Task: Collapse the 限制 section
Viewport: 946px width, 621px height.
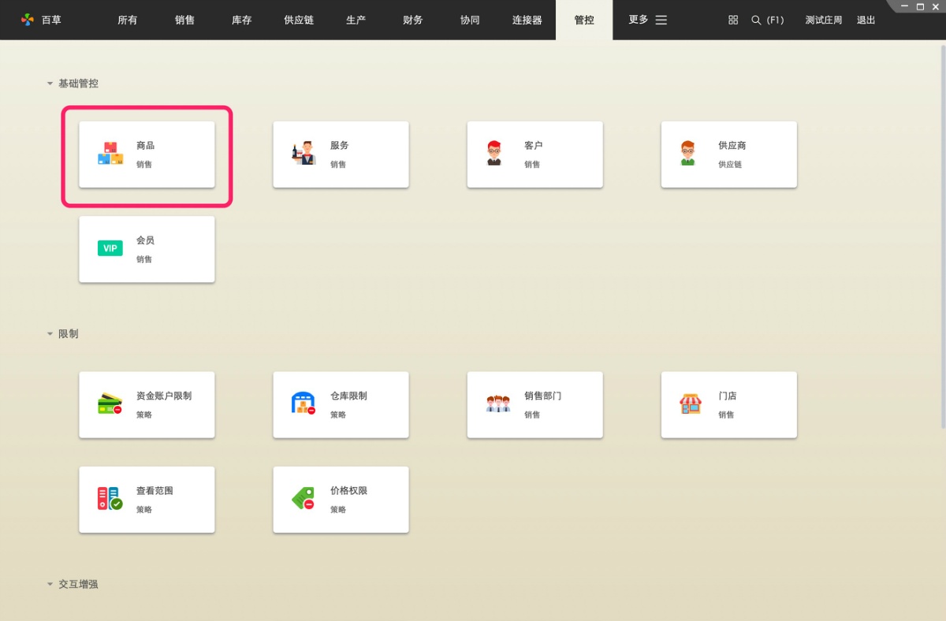Action: coord(50,334)
